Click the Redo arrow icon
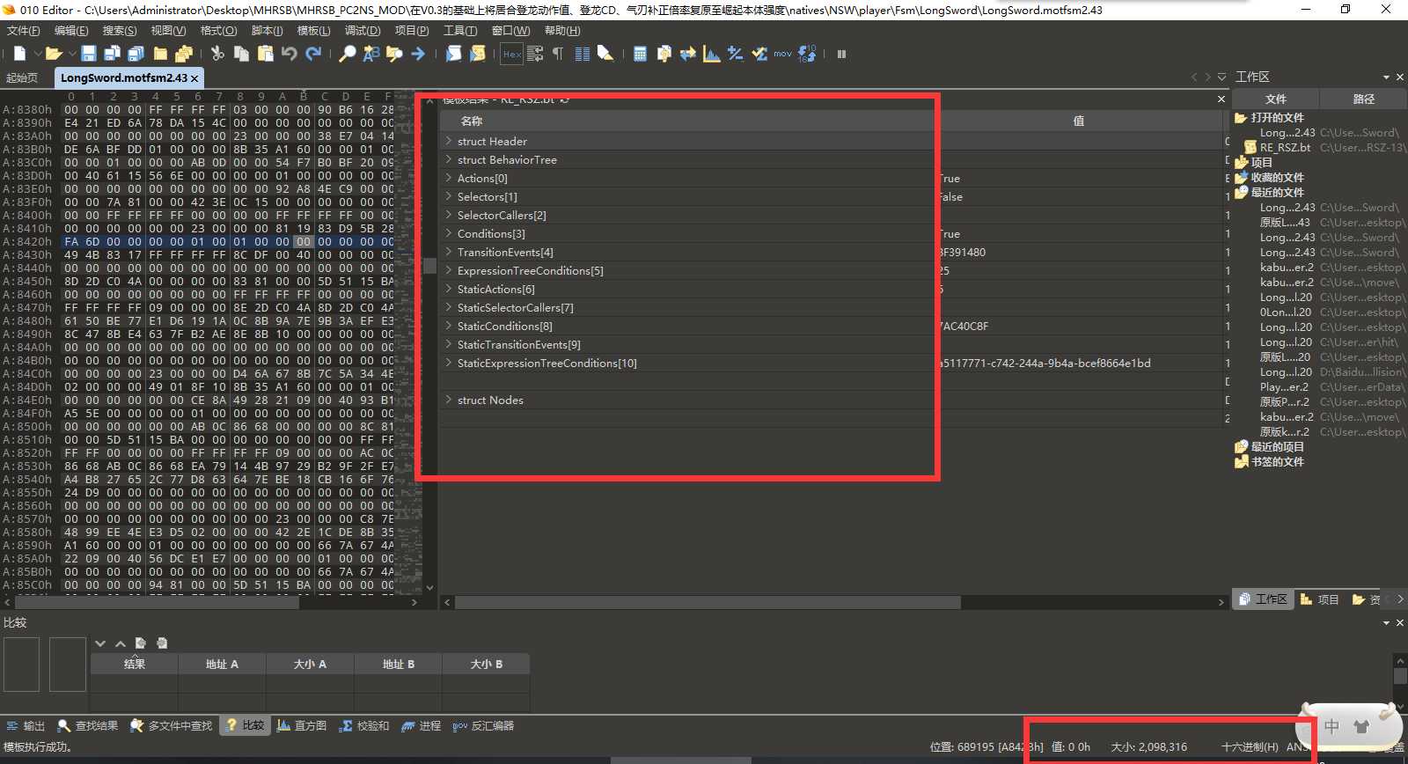The height and width of the screenshot is (764, 1408). pyautogui.click(x=313, y=54)
